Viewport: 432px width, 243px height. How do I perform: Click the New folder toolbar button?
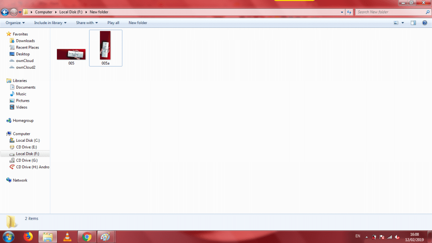coord(138,23)
